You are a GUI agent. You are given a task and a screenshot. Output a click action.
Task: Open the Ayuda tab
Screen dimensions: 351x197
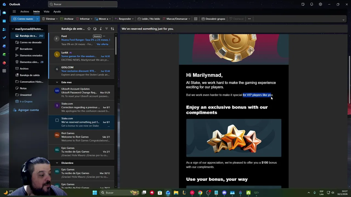click(57, 11)
